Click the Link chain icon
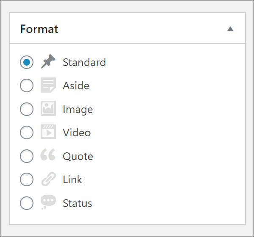This screenshot has width=254, height=237. (49, 179)
